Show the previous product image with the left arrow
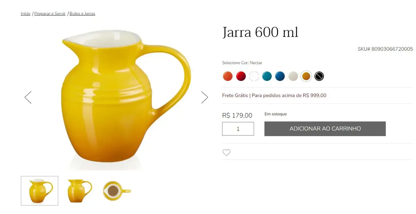416x214 pixels. point(28,97)
